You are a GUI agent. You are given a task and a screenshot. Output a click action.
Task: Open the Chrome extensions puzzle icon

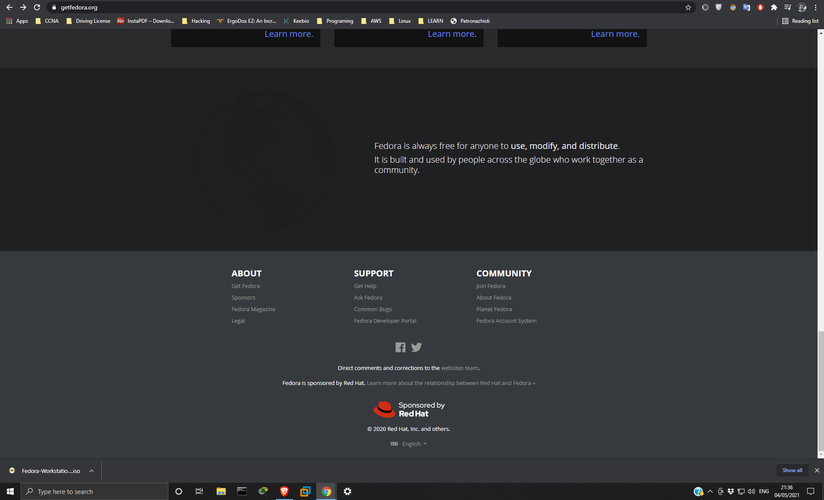(x=774, y=7)
